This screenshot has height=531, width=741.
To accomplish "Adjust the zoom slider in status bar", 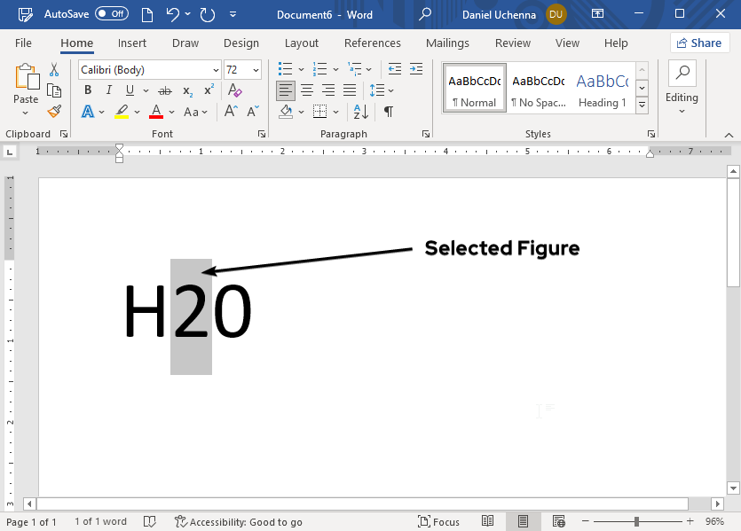I will click(x=636, y=522).
